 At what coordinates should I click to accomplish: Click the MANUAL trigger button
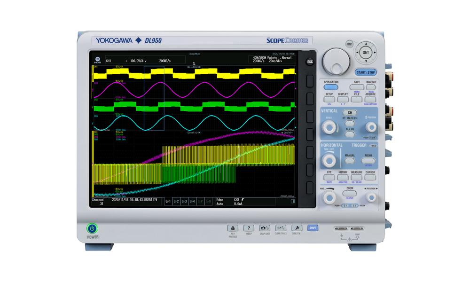click(350, 161)
